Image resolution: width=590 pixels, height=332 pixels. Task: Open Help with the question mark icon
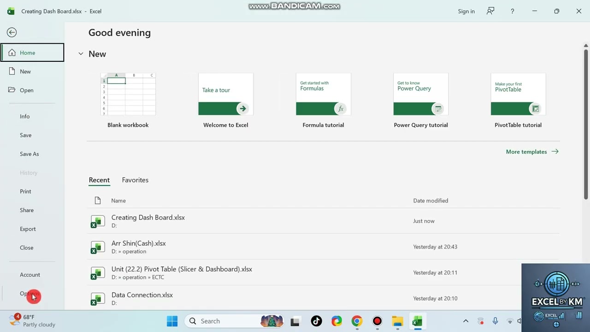coord(512,11)
